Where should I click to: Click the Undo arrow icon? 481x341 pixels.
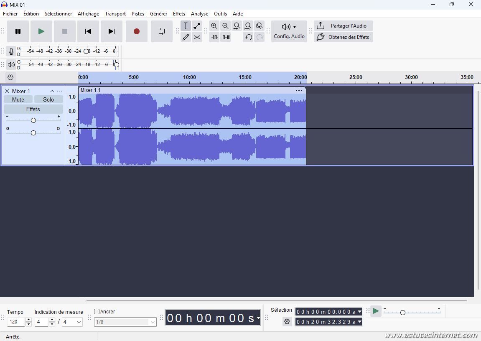248,37
